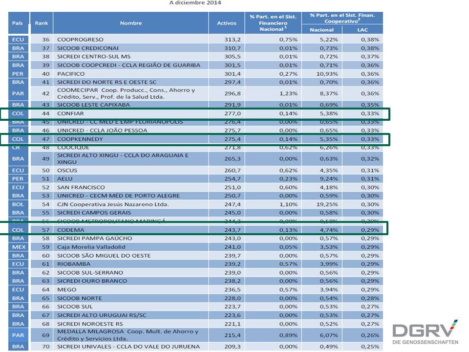Screen dimensions: 469x352
Task: Select the Activos value 209,3
Action: [x=233, y=347]
